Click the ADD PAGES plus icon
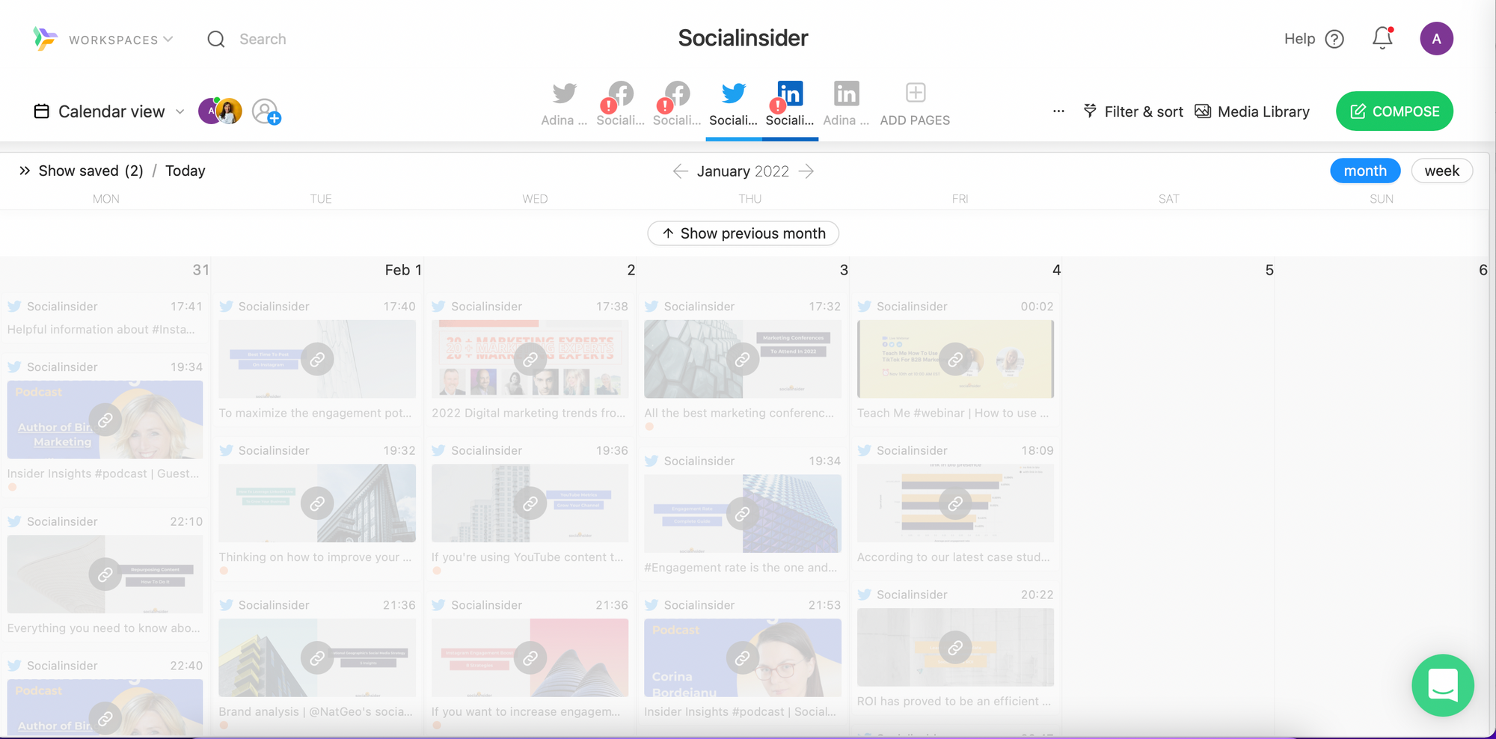This screenshot has height=739, width=1496. pos(916,93)
